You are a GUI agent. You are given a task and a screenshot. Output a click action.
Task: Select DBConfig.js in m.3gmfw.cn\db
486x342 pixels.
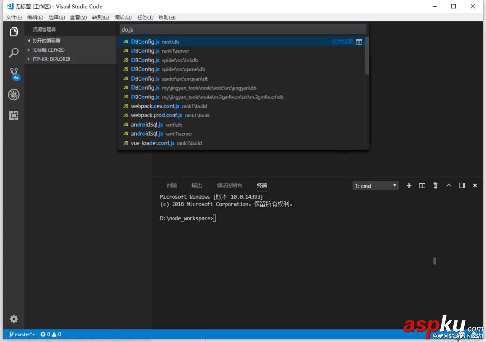[x=241, y=97]
